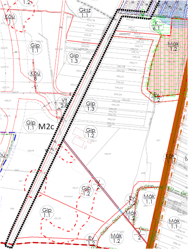Select parcel number 045/23
Screen dimensions: 188x249
coord(119,88)
